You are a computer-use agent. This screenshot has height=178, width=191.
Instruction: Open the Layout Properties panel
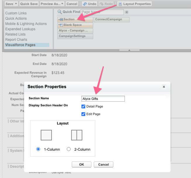tap(134, 4)
